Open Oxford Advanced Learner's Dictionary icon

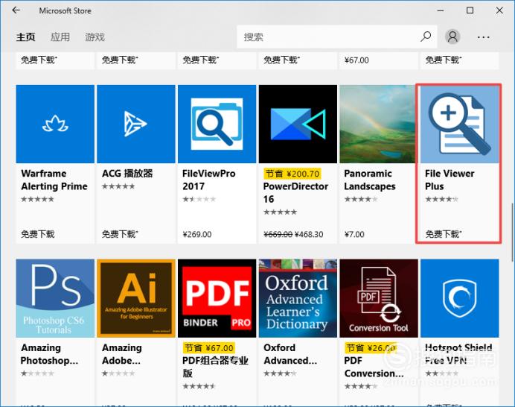[x=298, y=298]
